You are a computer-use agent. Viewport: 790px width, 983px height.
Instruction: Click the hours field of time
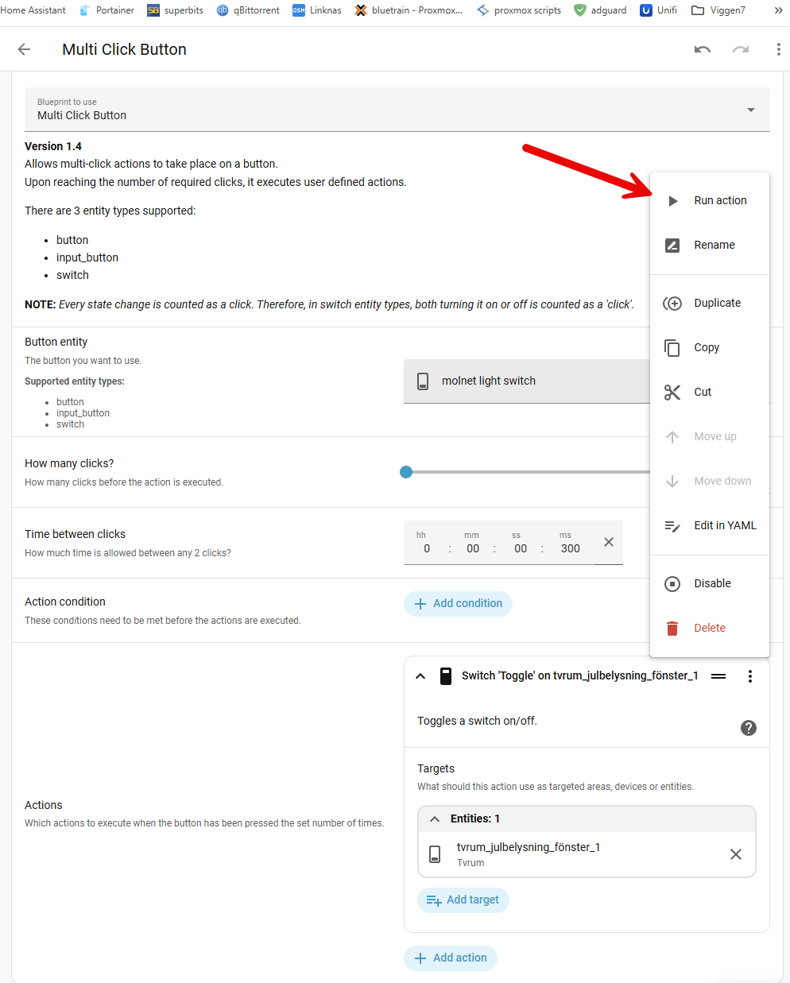[x=427, y=548]
